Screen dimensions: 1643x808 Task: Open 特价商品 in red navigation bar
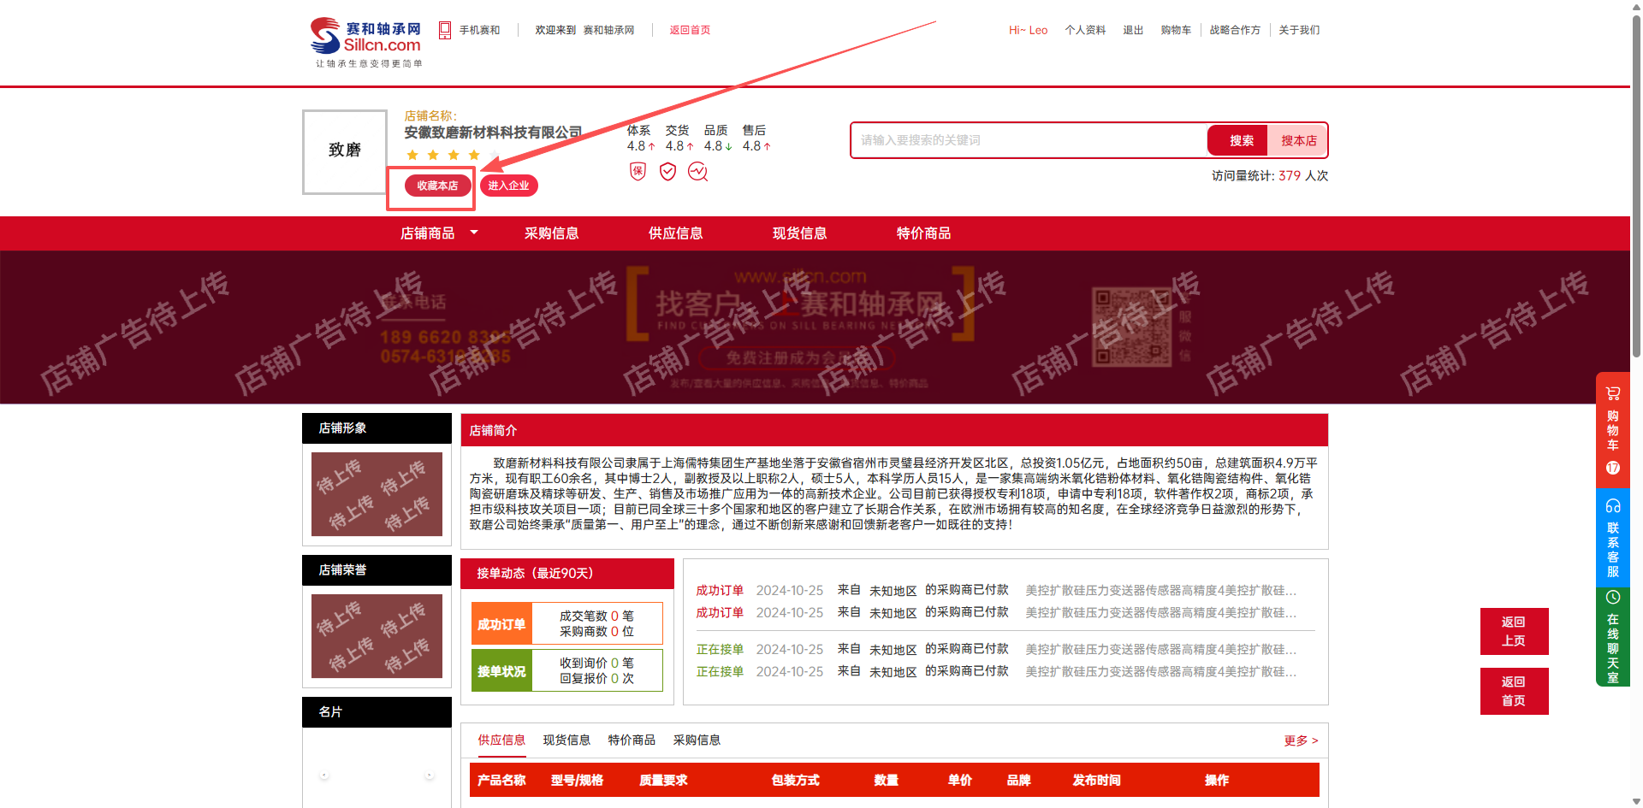(923, 233)
